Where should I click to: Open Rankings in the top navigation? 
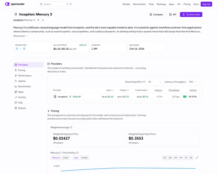161,4
